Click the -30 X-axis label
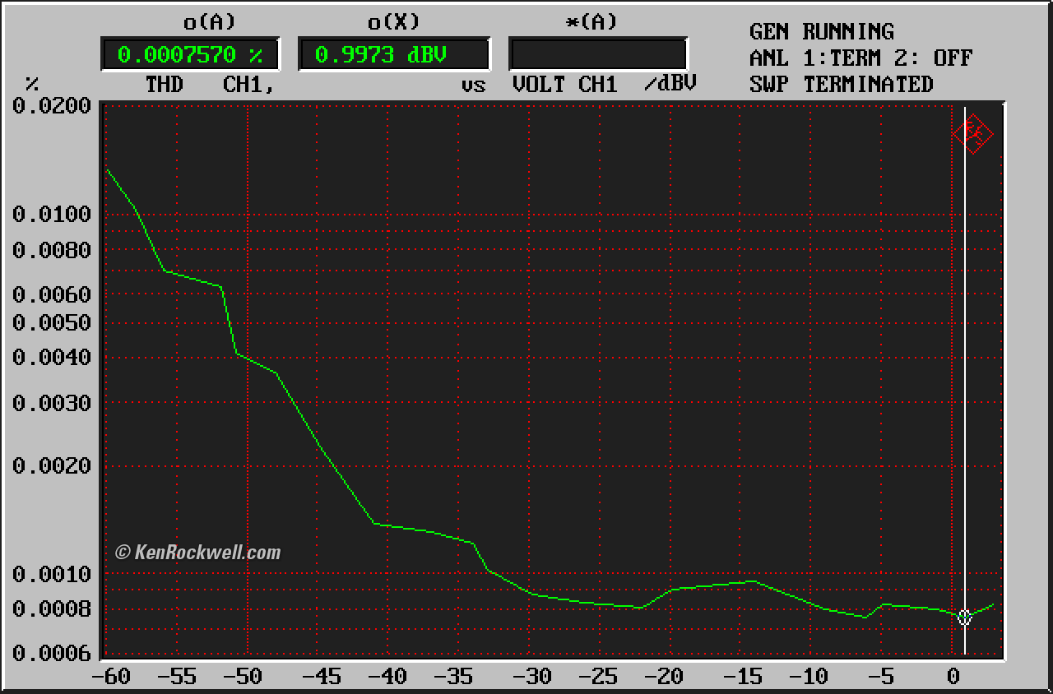 (531, 677)
